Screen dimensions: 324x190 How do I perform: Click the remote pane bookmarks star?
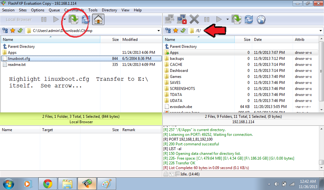click(x=176, y=31)
